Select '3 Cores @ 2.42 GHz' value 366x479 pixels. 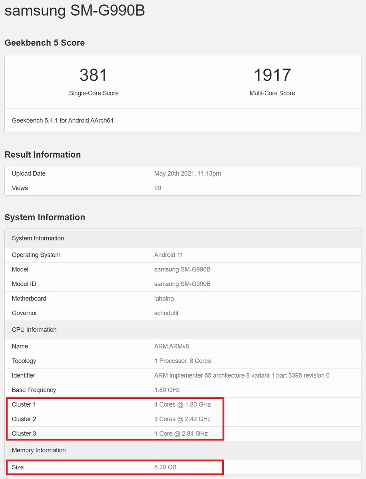(x=182, y=419)
